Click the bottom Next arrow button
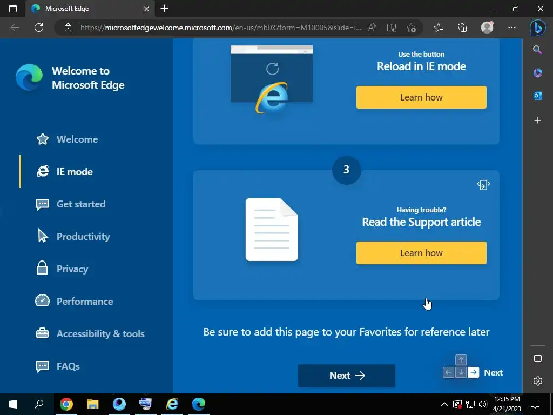Screen dimensions: 553x415 pyautogui.click(x=346, y=376)
